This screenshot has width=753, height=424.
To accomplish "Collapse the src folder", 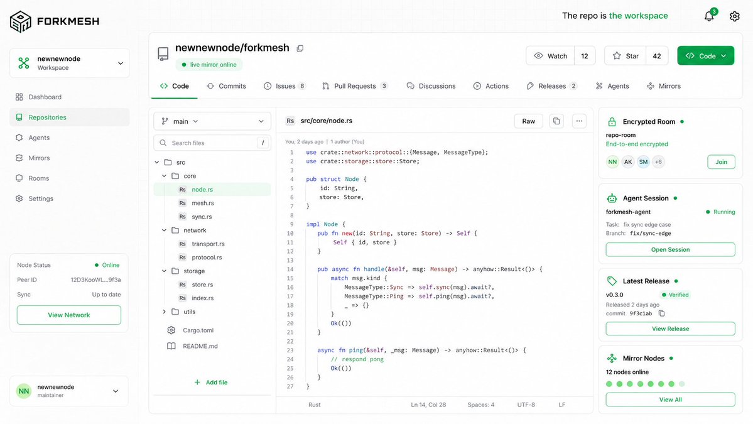I will (157, 162).
